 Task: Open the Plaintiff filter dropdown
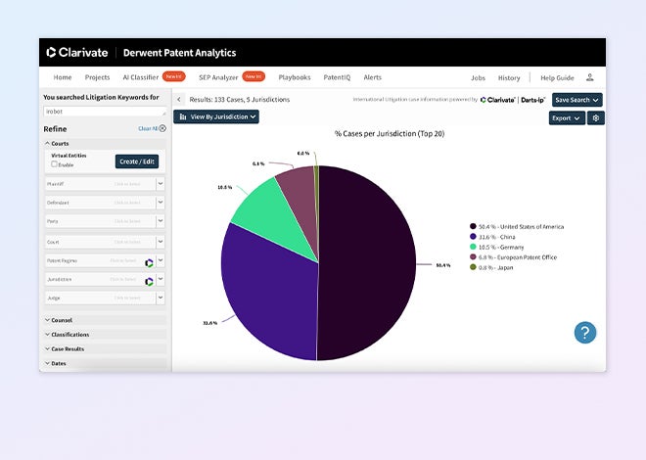161,183
